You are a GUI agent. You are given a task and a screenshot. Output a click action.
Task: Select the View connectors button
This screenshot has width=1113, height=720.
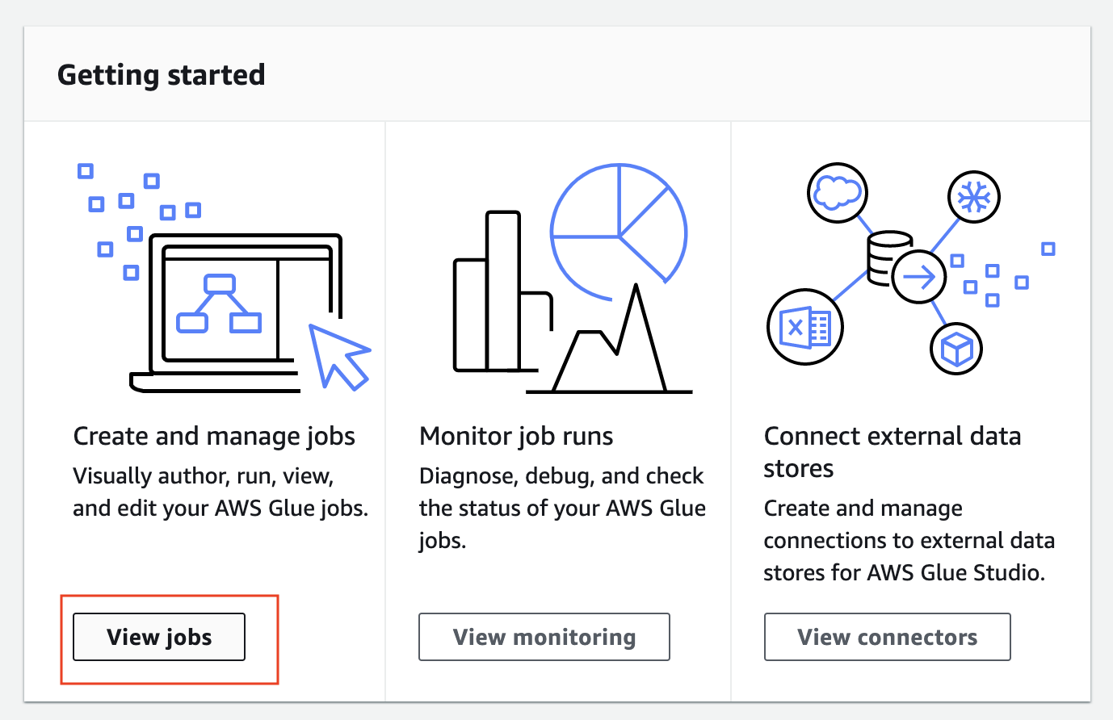point(888,637)
